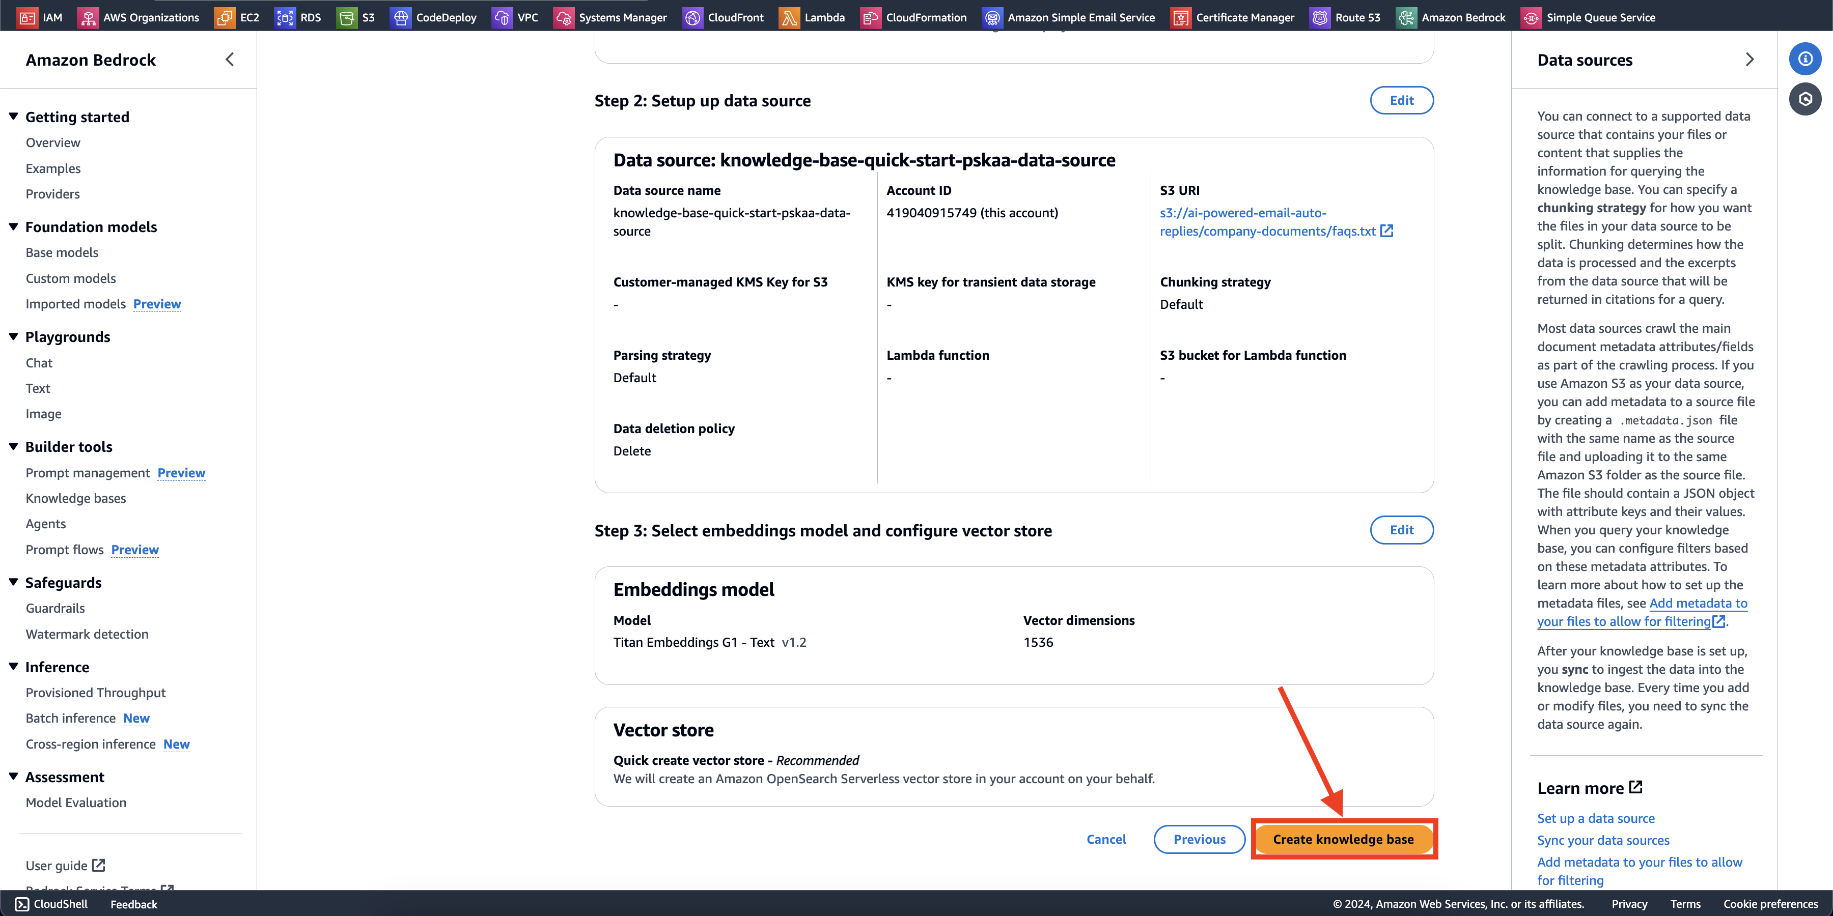Open Prompt management in sidebar

(88, 473)
